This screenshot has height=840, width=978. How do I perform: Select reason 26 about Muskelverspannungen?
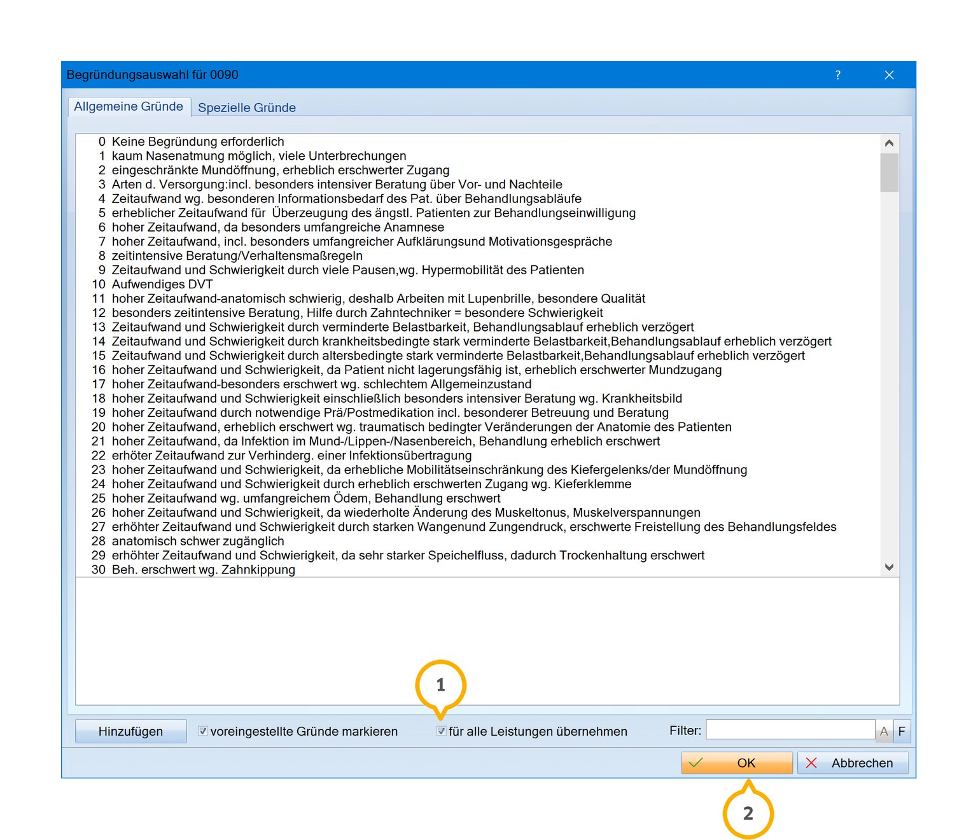click(x=477, y=512)
